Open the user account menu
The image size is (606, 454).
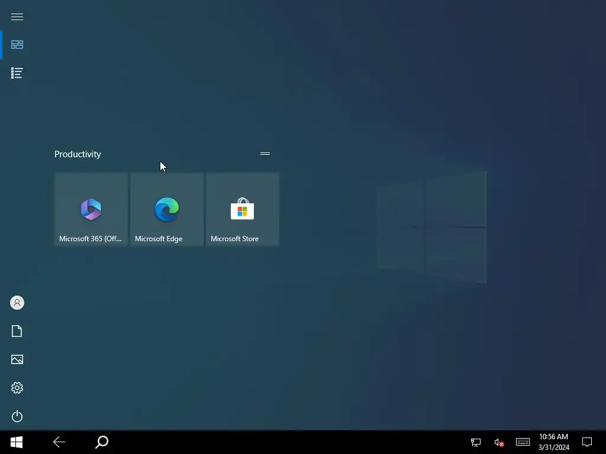click(x=17, y=303)
